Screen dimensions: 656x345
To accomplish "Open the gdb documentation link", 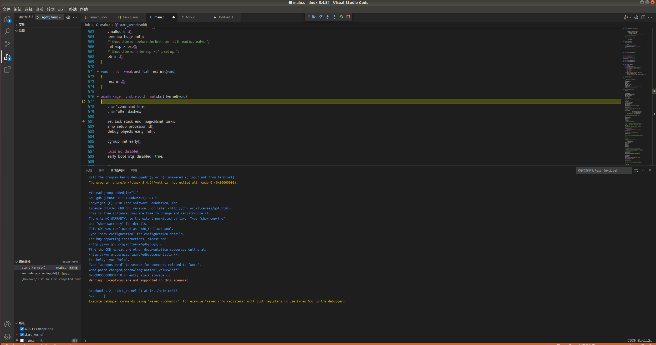I will tap(133, 255).
